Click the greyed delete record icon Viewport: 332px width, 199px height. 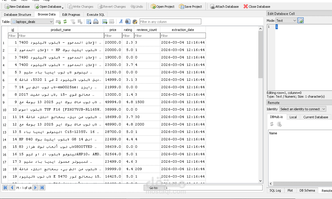click(x=112, y=21)
